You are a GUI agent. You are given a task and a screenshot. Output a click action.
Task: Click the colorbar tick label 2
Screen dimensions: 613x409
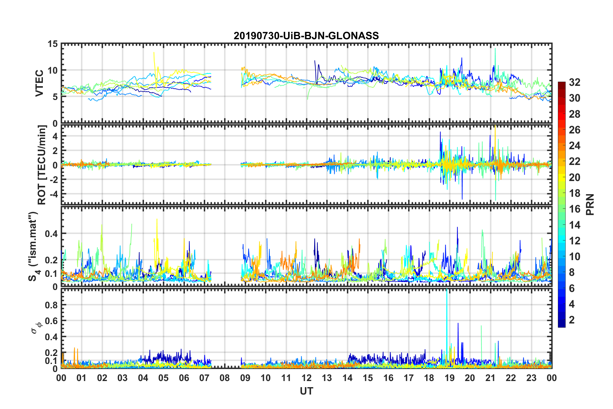click(x=572, y=320)
